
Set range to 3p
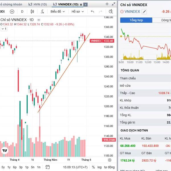pos(21,167)
